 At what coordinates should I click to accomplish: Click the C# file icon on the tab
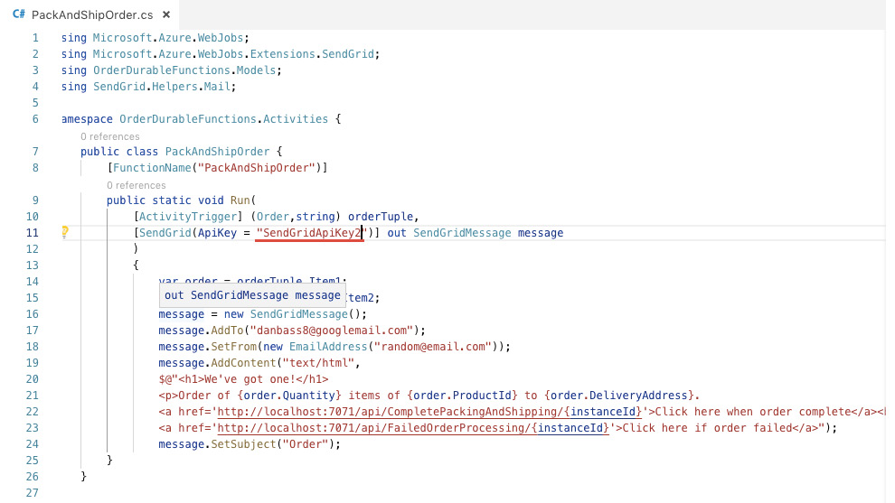(x=19, y=14)
